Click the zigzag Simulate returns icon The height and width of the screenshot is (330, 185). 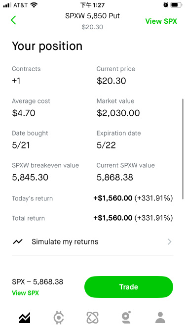click(x=18, y=241)
